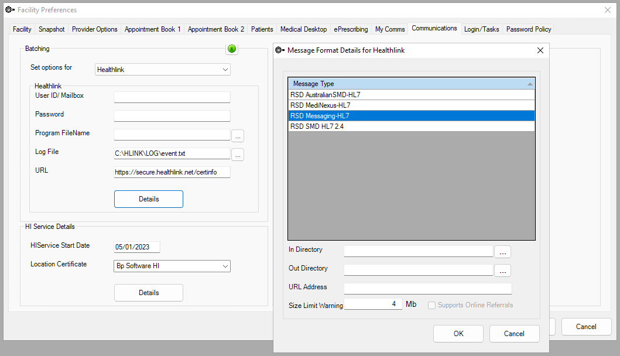Go to the Password Policy tab

(529, 29)
